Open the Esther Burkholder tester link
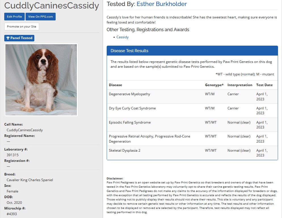Viewport: 282px width, 218px height. [162, 4]
